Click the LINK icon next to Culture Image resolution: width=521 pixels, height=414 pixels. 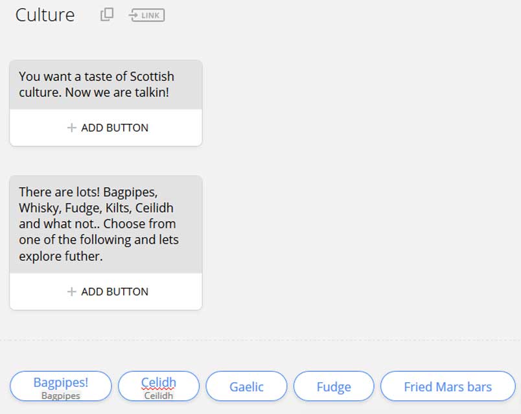coord(147,15)
